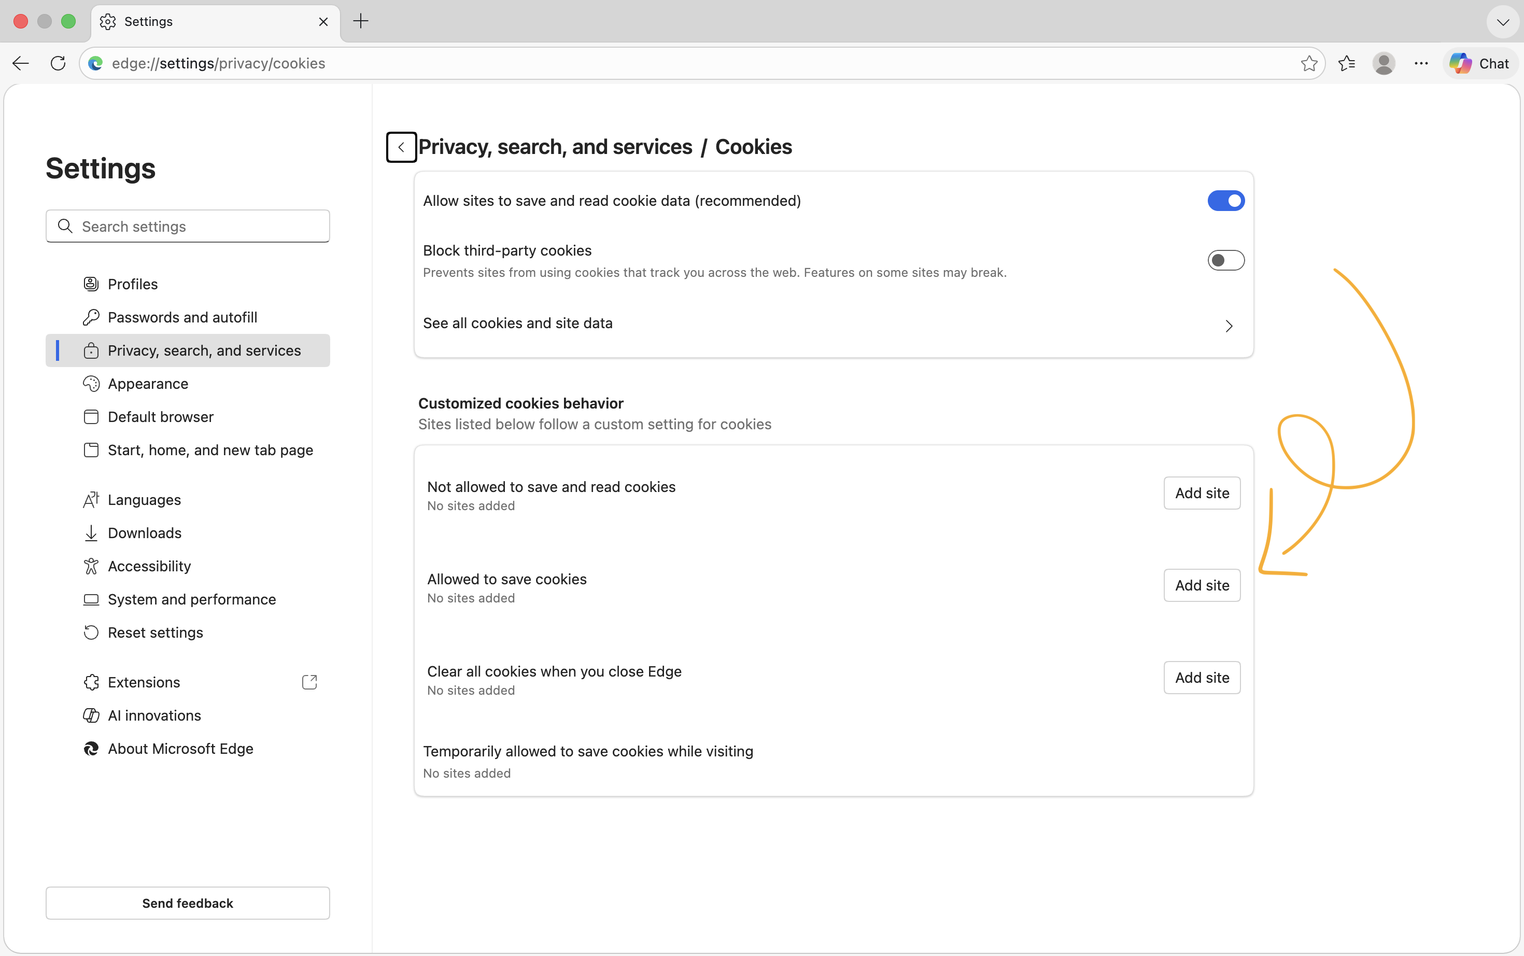The image size is (1524, 956).
Task: Click the Appearance palette icon
Action: coord(92,383)
